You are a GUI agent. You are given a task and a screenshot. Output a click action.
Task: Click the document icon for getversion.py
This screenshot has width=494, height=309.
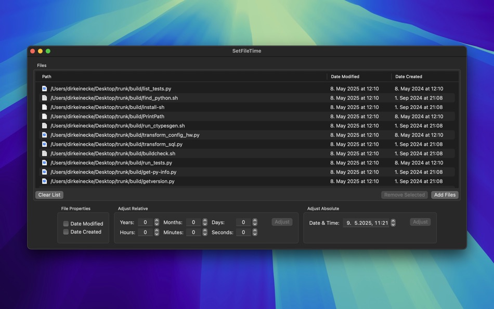(44, 181)
